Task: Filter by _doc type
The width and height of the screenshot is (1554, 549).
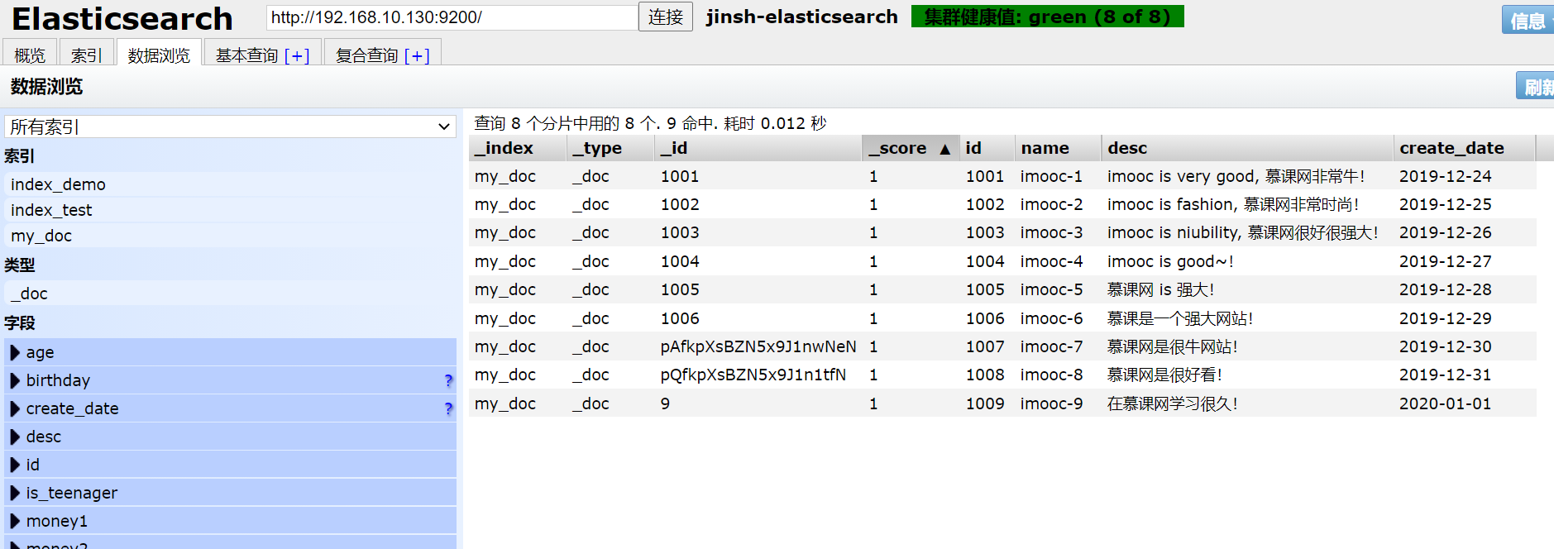Action: point(230,294)
